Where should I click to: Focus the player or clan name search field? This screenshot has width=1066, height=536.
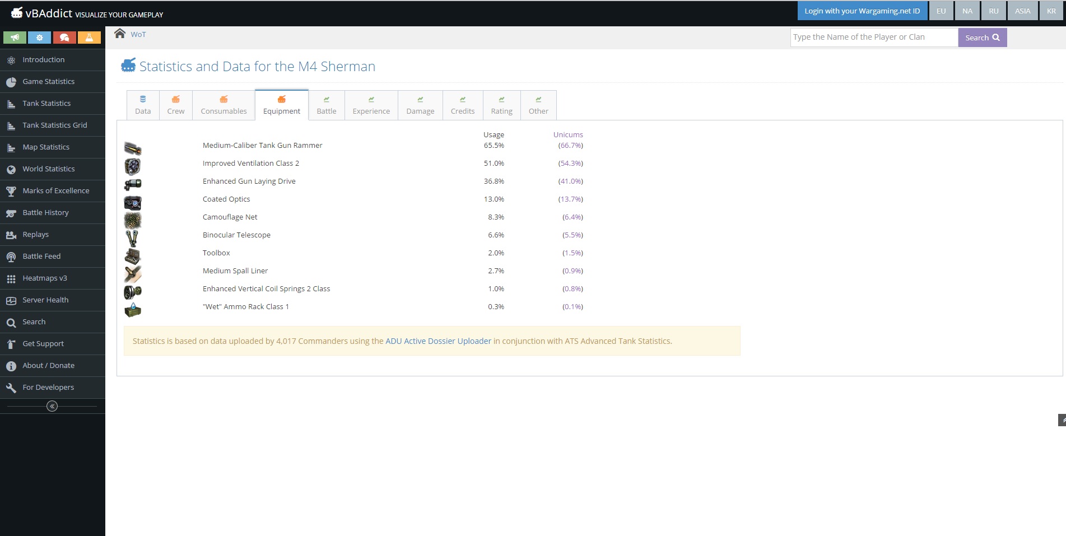(x=874, y=38)
